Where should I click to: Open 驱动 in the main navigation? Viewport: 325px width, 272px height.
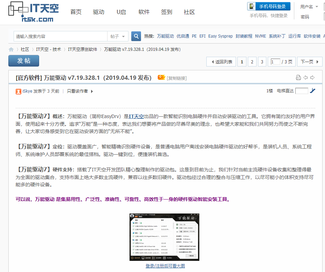[98, 12]
